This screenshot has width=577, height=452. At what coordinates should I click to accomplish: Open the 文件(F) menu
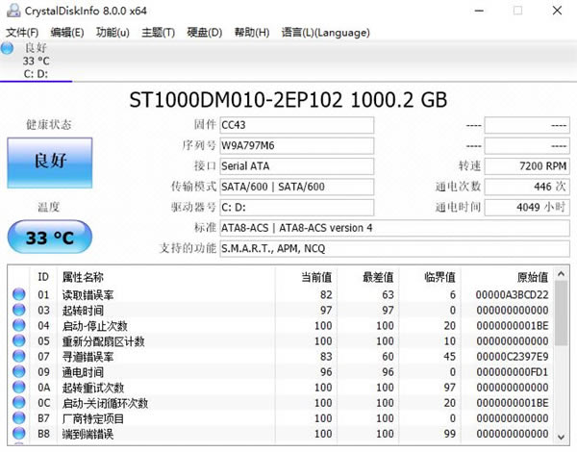22,33
